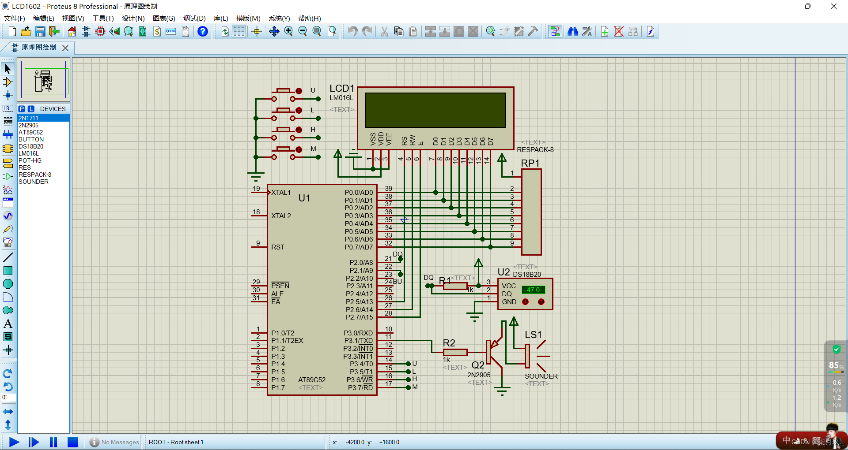Select 2N1711 in the devices list
This screenshot has height=450, width=848.
(43, 118)
